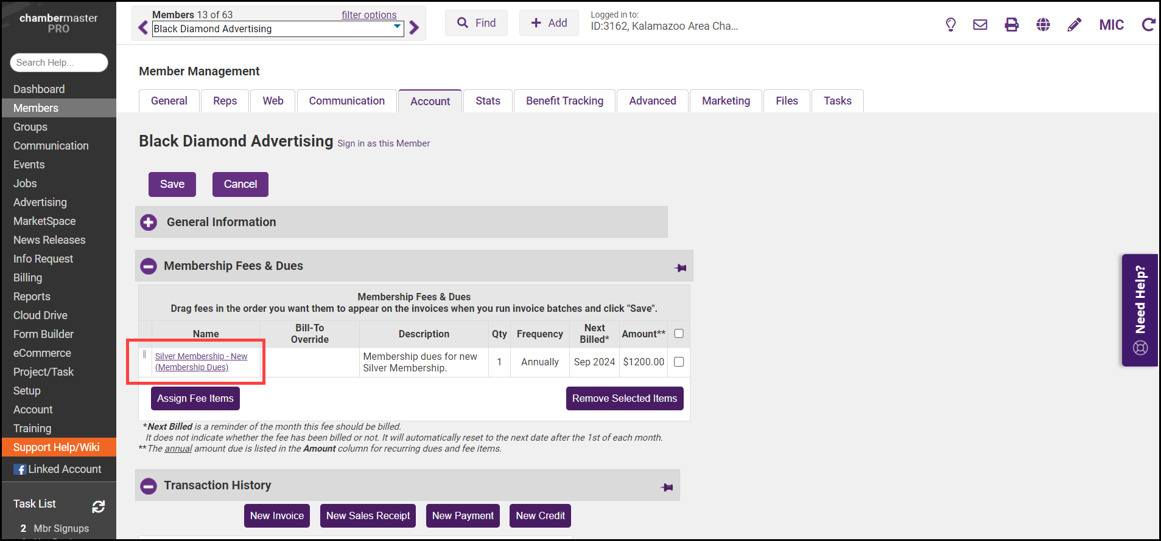This screenshot has width=1161, height=541.
Task: Click the pencil edit icon
Action: tap(1075, 25)
